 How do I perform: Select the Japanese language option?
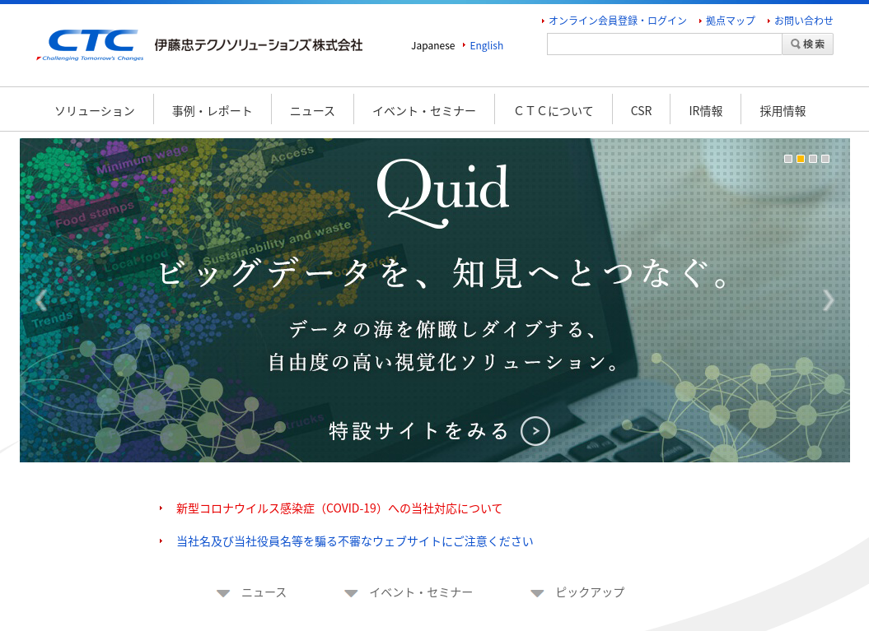point(432,46)
